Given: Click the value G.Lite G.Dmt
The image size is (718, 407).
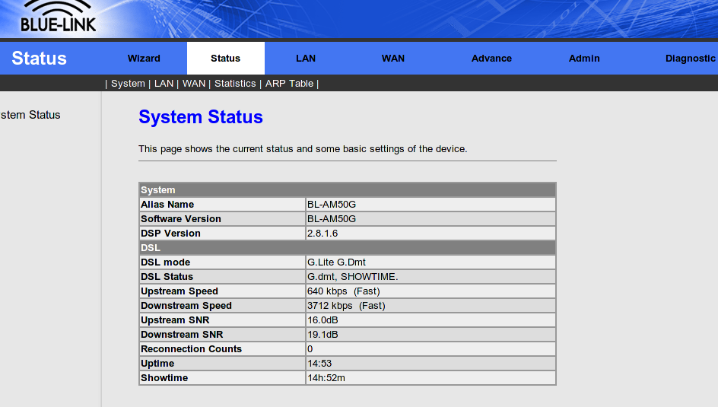Looking at the screenshot, I should [336, 262].
